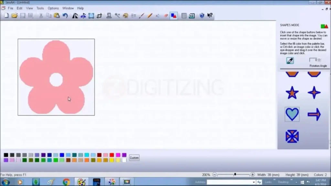Click the Undo arrow in toolbar
The image size is (331, 186).
tap(65, 15)
